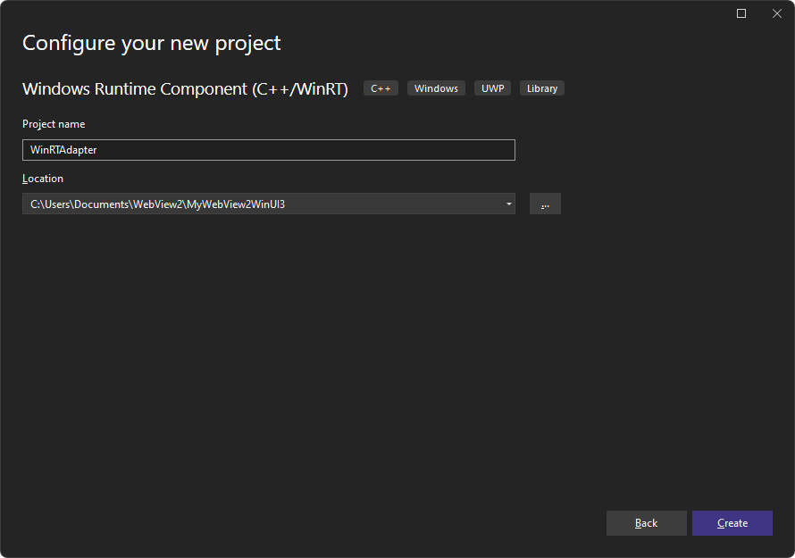Click the Windows Runtime Component heading
The image size is (795, 558).
185,88
